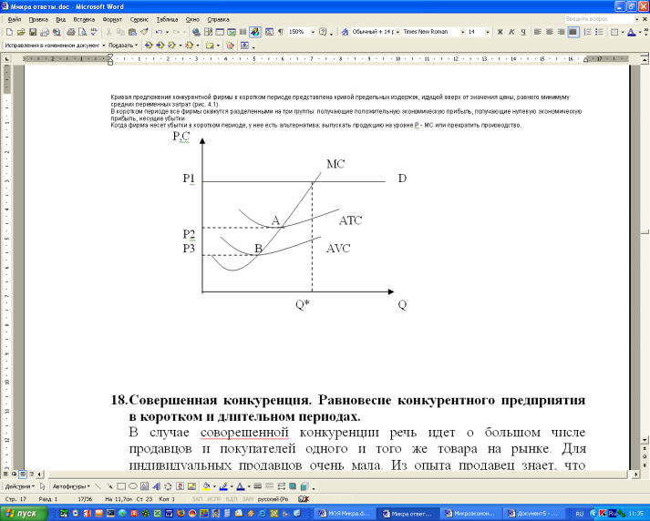This screenshot has width=650, height=521.
Task: Go to next tracked change
Action: (x=160, y=46)
